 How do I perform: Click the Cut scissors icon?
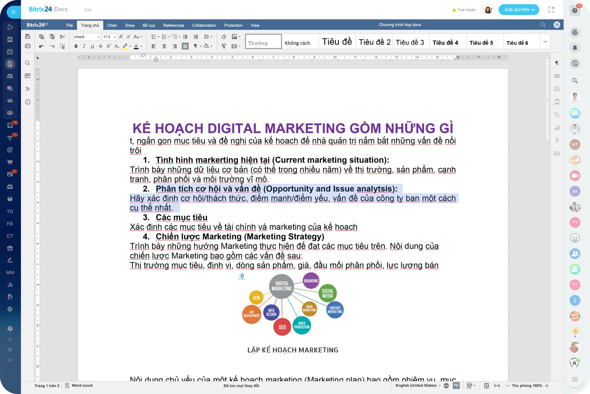62,37
